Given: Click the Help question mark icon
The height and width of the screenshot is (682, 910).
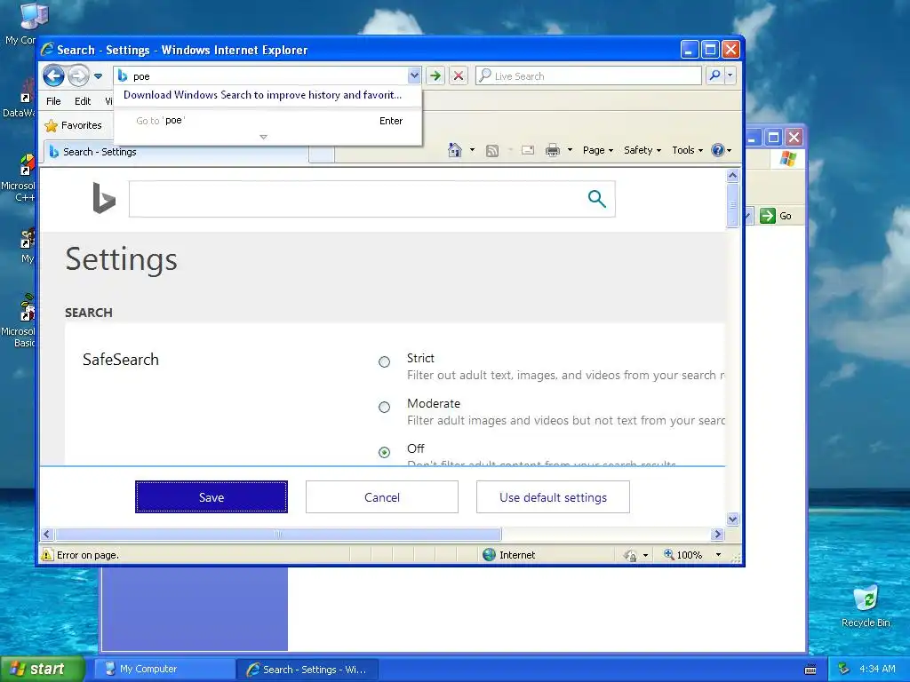Looking at the screenshot, I should pos(718,150).
